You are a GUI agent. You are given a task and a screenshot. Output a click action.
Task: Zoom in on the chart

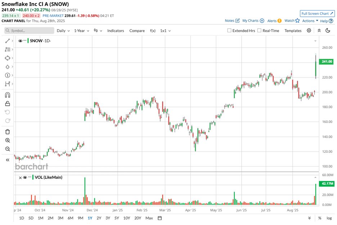pos(8,140)
